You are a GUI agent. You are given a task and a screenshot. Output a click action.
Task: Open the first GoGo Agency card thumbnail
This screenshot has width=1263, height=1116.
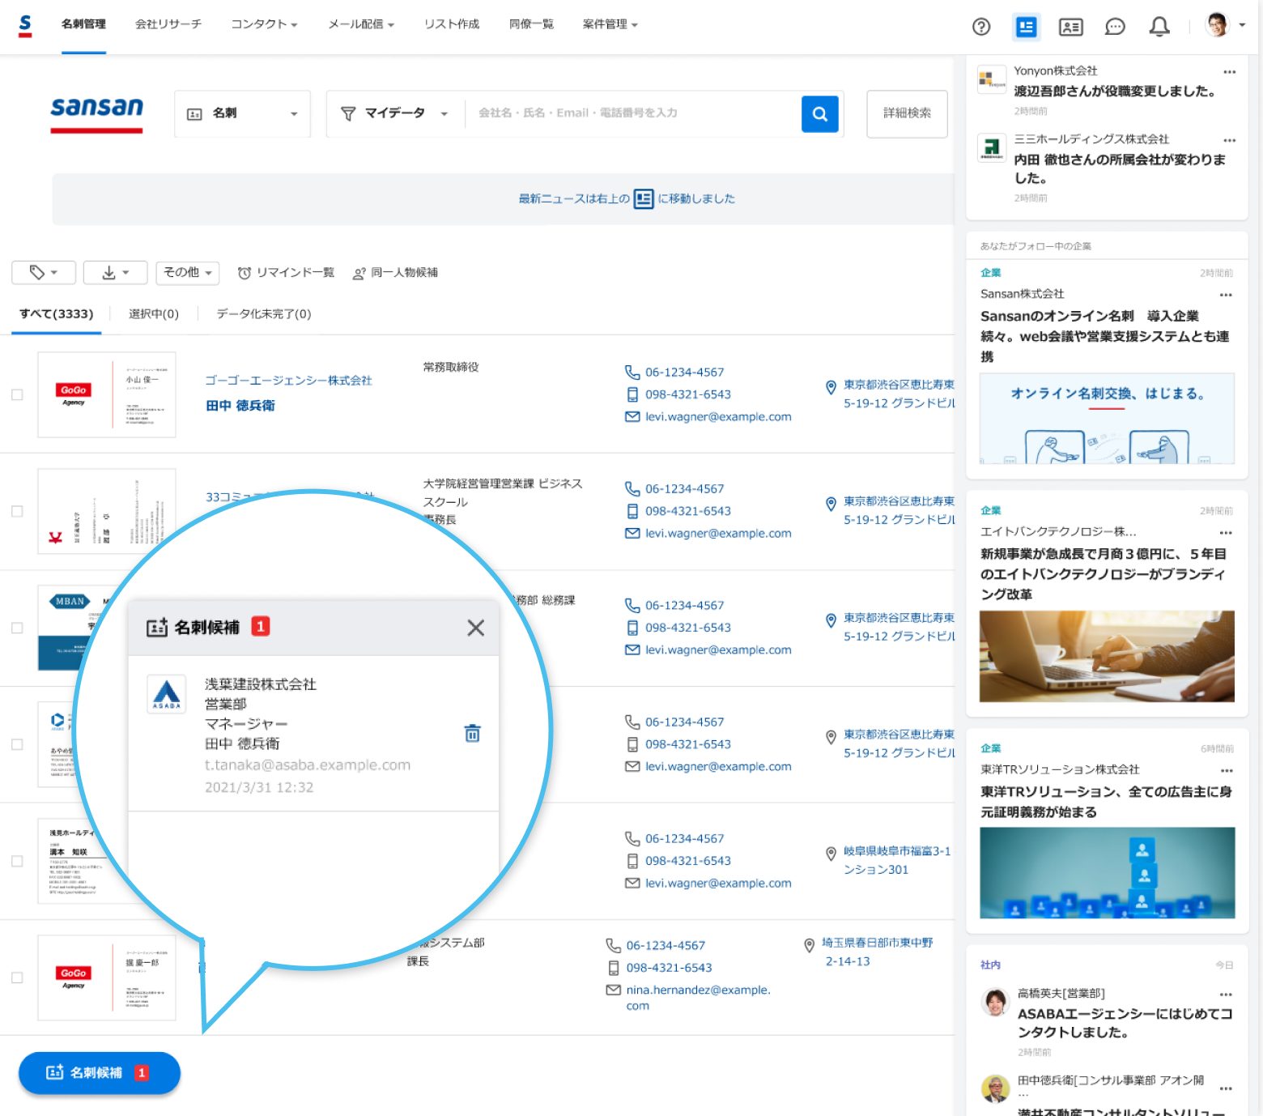(x=107, y=395)
